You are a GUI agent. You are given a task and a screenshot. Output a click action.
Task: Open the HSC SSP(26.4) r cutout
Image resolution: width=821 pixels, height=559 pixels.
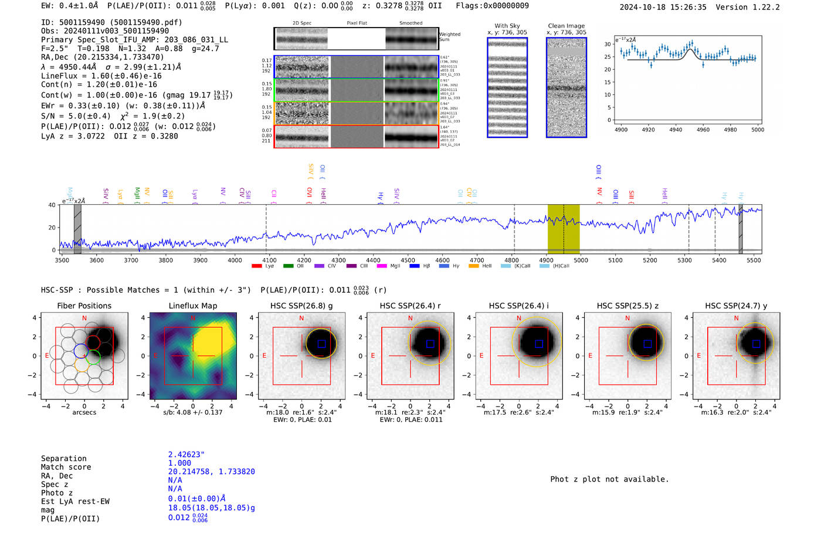click(x=410, y=356)
